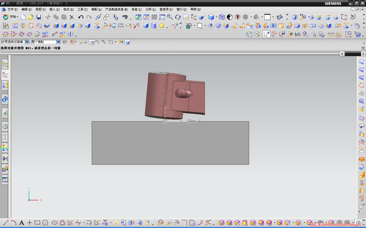
Task: Select the Zoom magnifier tool
Action: pos(170,17)
